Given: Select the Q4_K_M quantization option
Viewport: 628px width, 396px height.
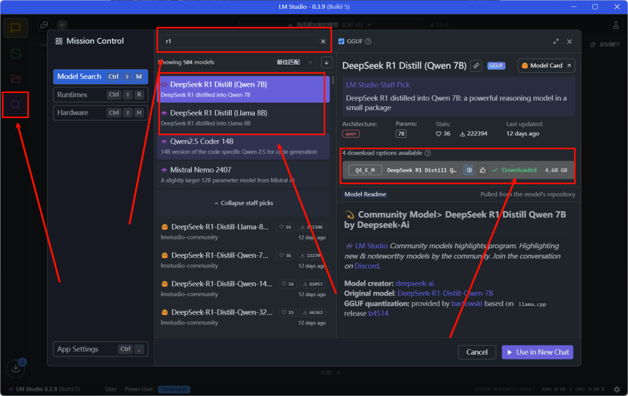Looking at the screenshot, I should pyautogui.click(x=365, y=170).
